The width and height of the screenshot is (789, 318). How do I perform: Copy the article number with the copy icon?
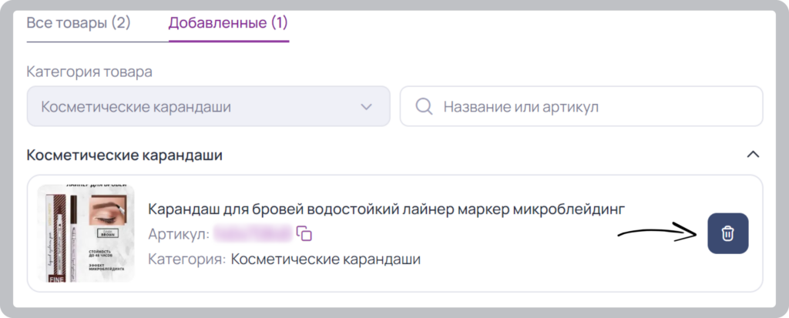(304, 233)
